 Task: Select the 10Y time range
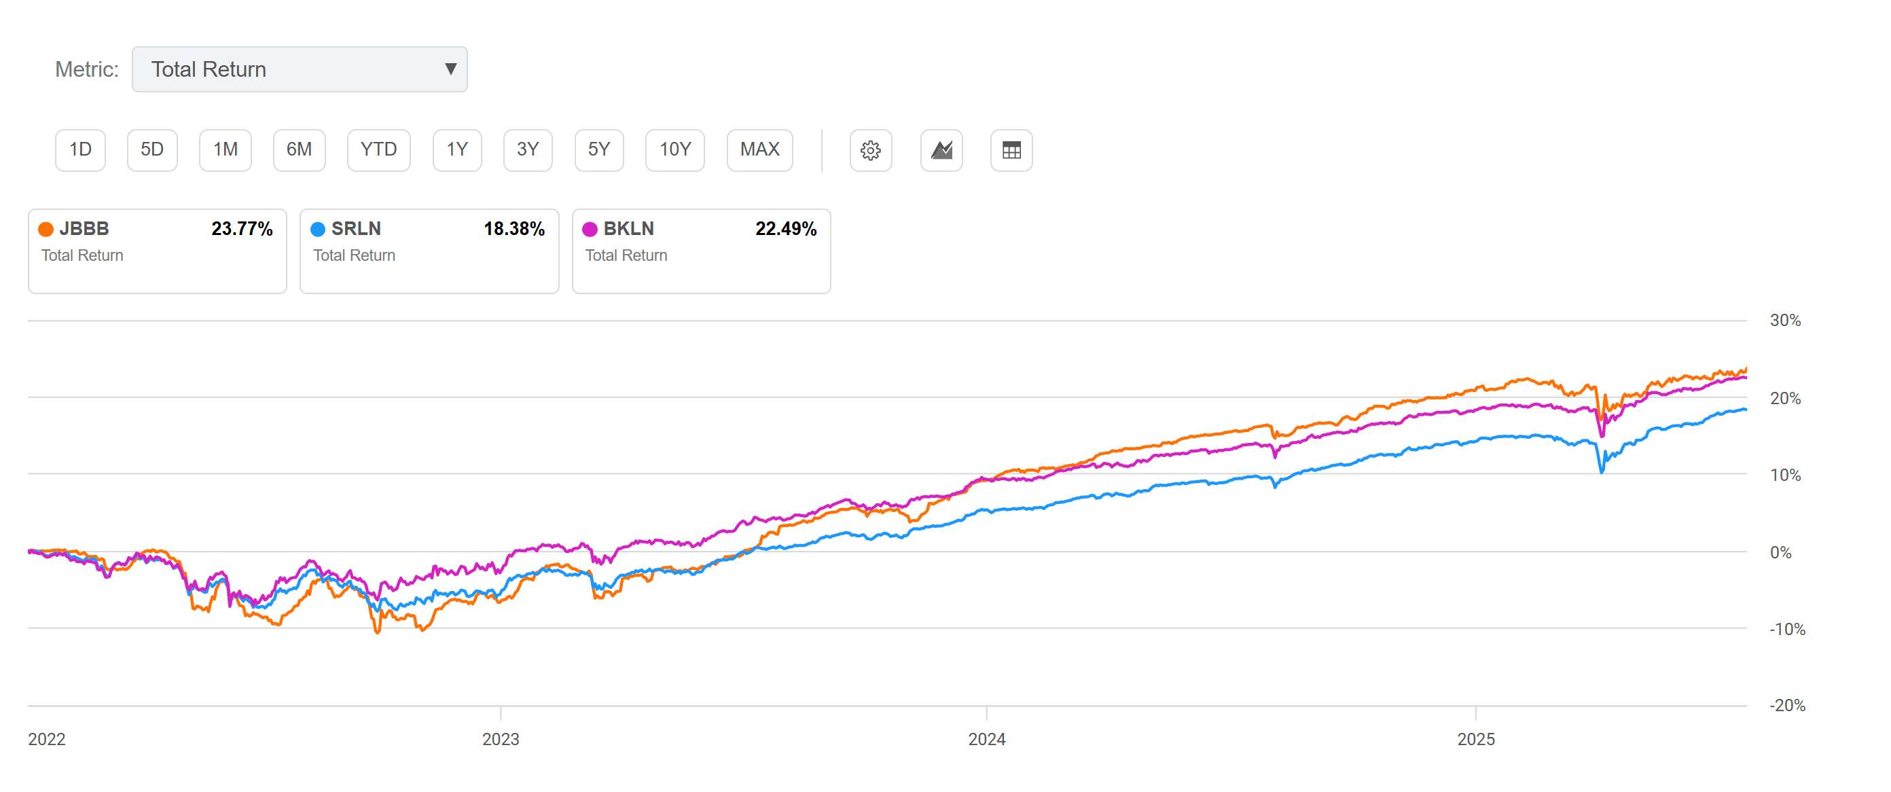tap(674, 149)
